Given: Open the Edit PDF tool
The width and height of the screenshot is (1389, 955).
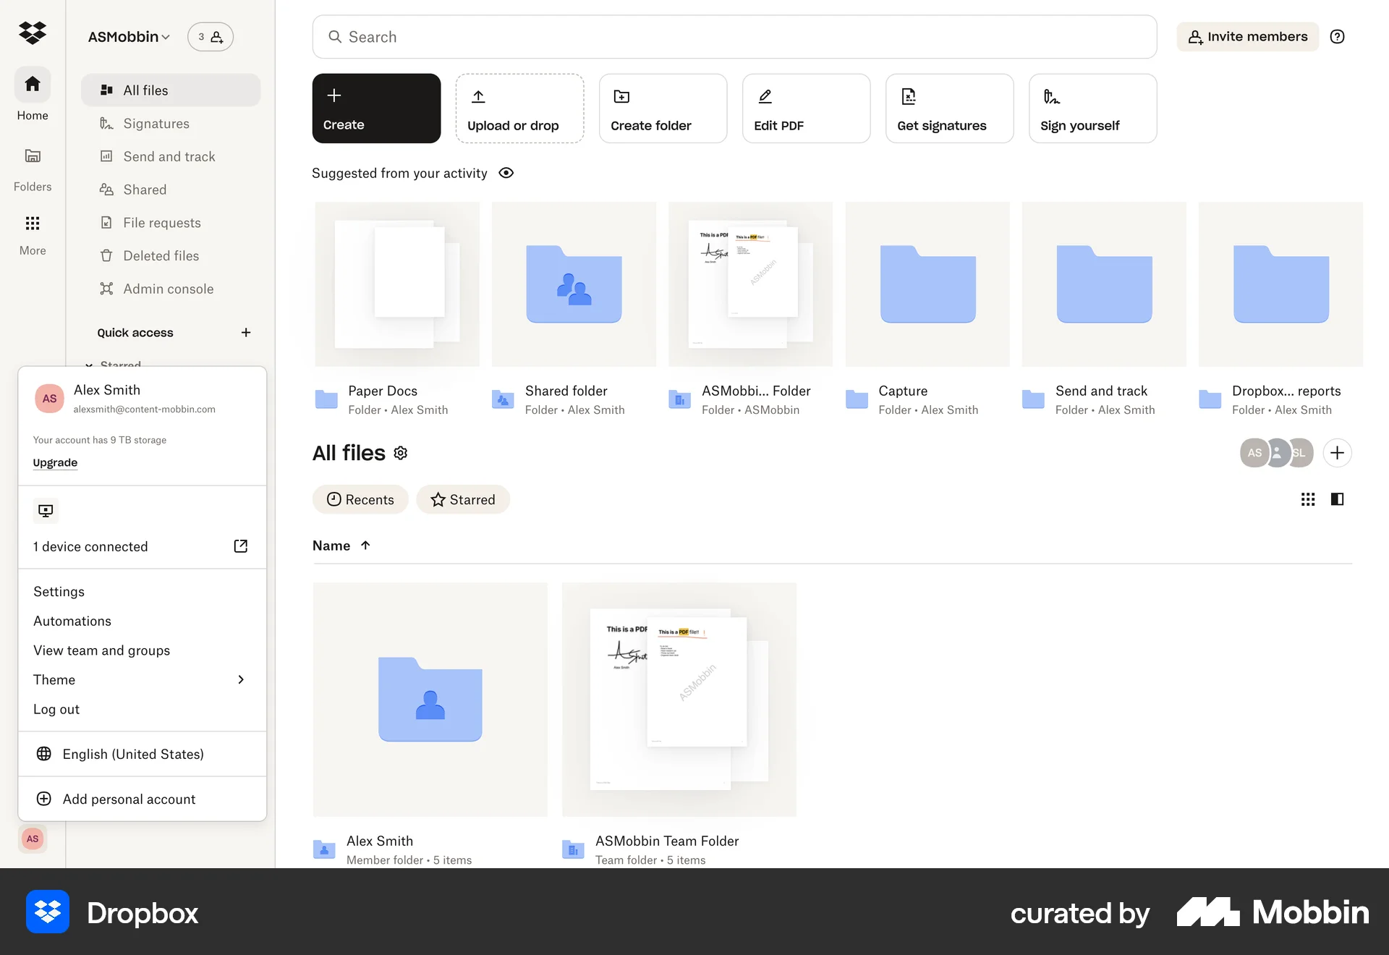Looking at the screenshot, I should pyautogui.click(x=805, y=108).
